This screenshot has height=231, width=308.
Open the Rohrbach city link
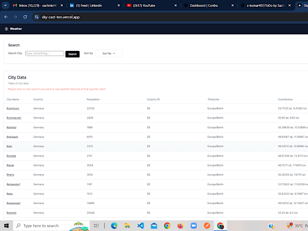(12, 137)
